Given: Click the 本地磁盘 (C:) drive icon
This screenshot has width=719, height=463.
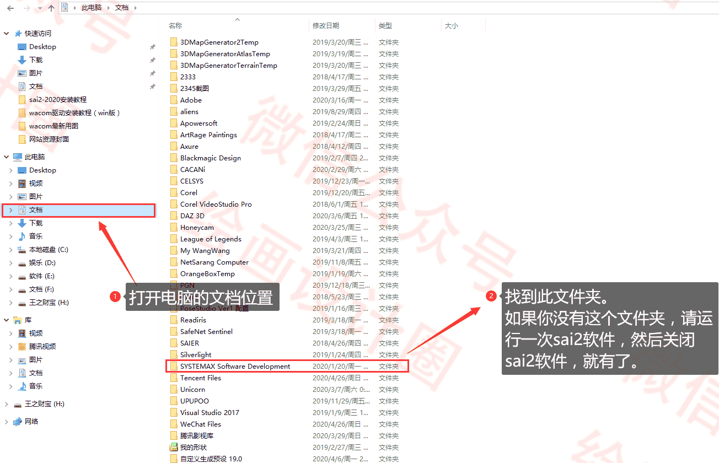Looking at the screenshot, I should (22, 250).
